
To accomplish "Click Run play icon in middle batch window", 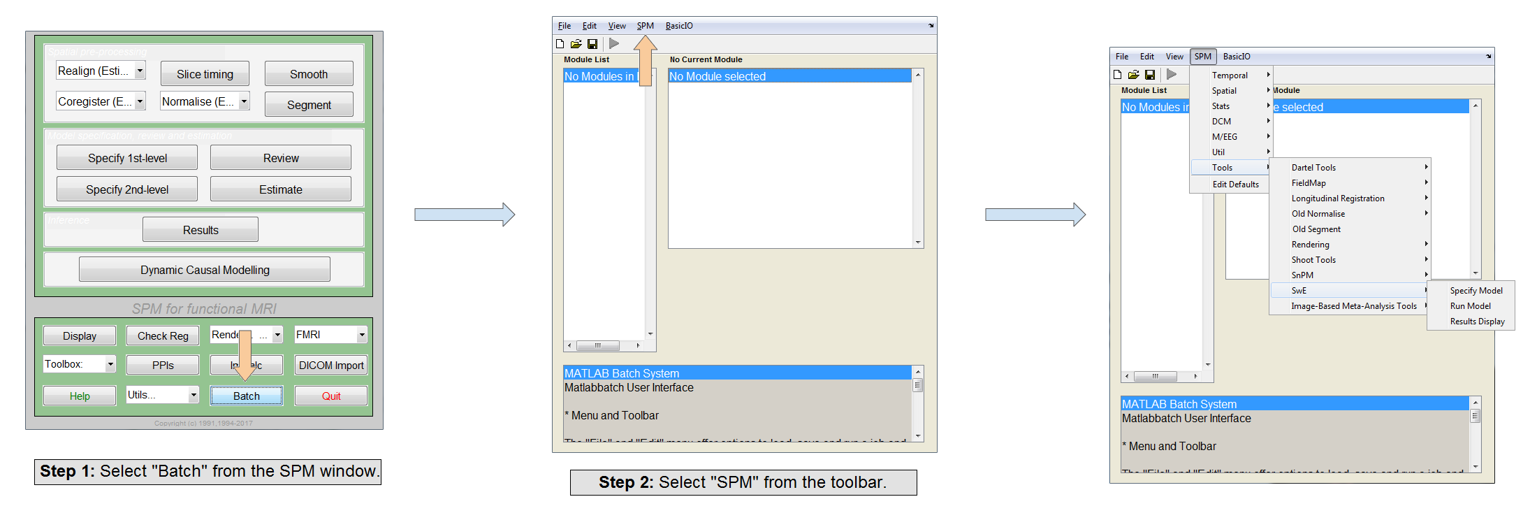I will coord(614,43).
